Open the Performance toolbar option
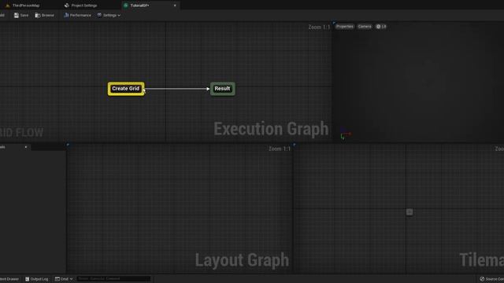 coord(77,15)
